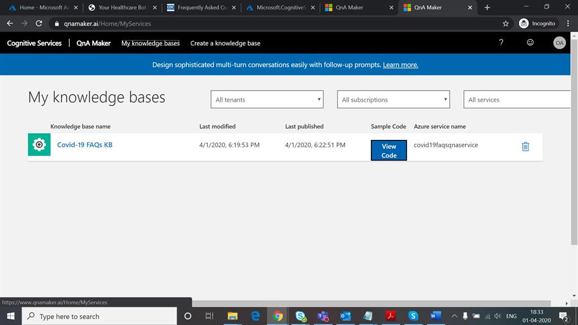This screenshot has width=578, height=325.
Task: Expand the All subscriptions dropdown
Action: point(393,99)
